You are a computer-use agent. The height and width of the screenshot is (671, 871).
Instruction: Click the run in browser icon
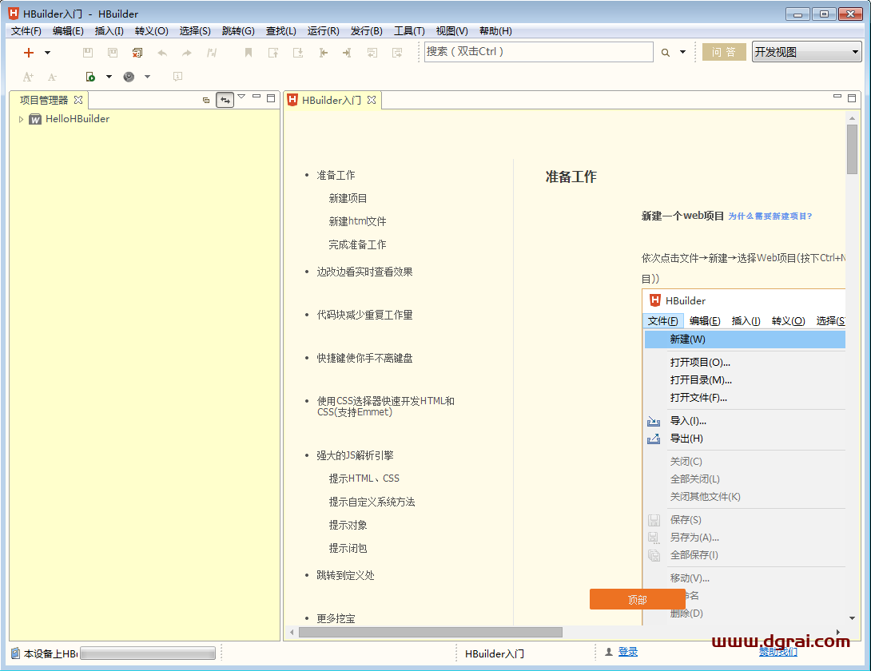pyautogui.click(x=90, y=77)
